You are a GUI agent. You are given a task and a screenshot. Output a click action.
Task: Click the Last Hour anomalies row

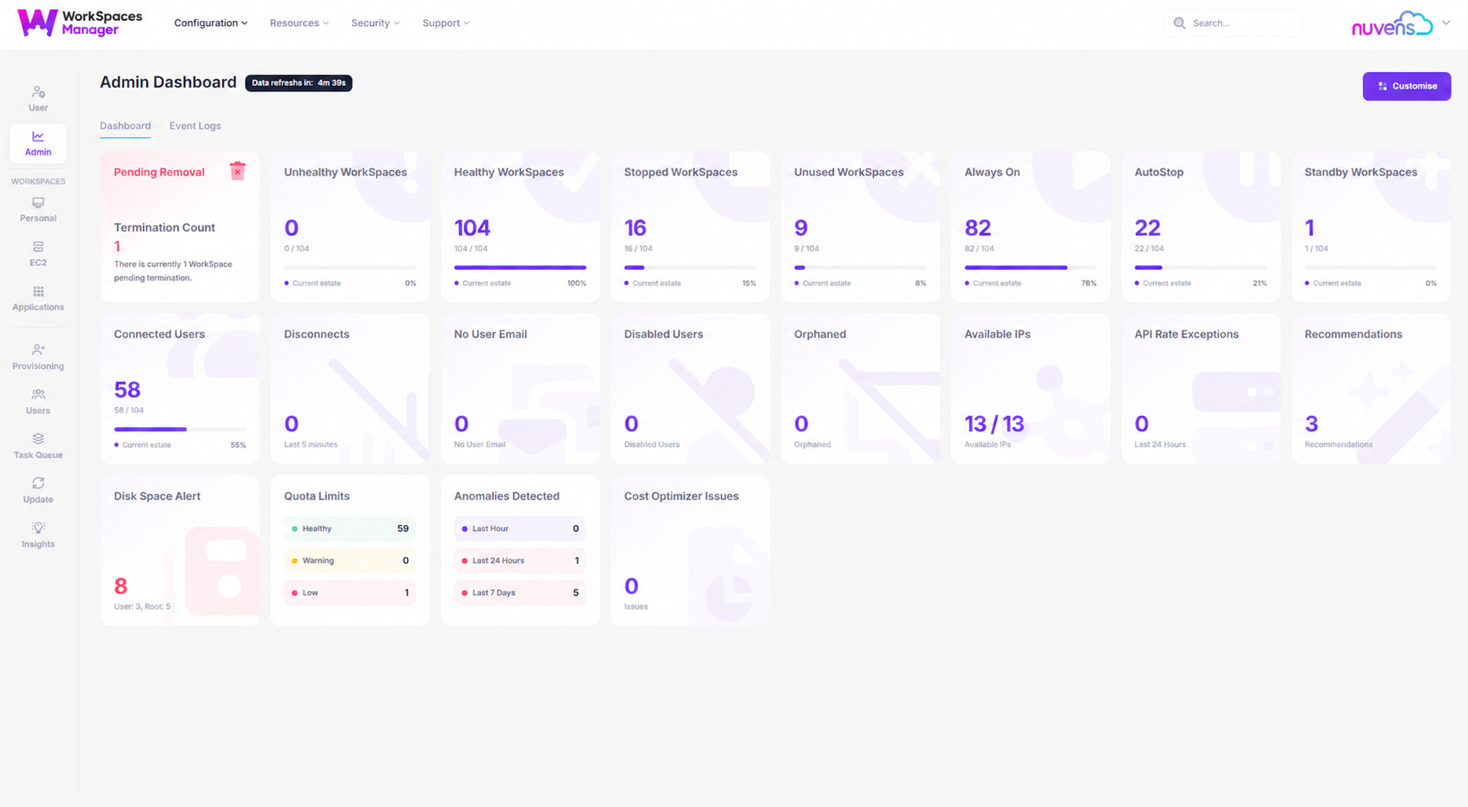520,528
